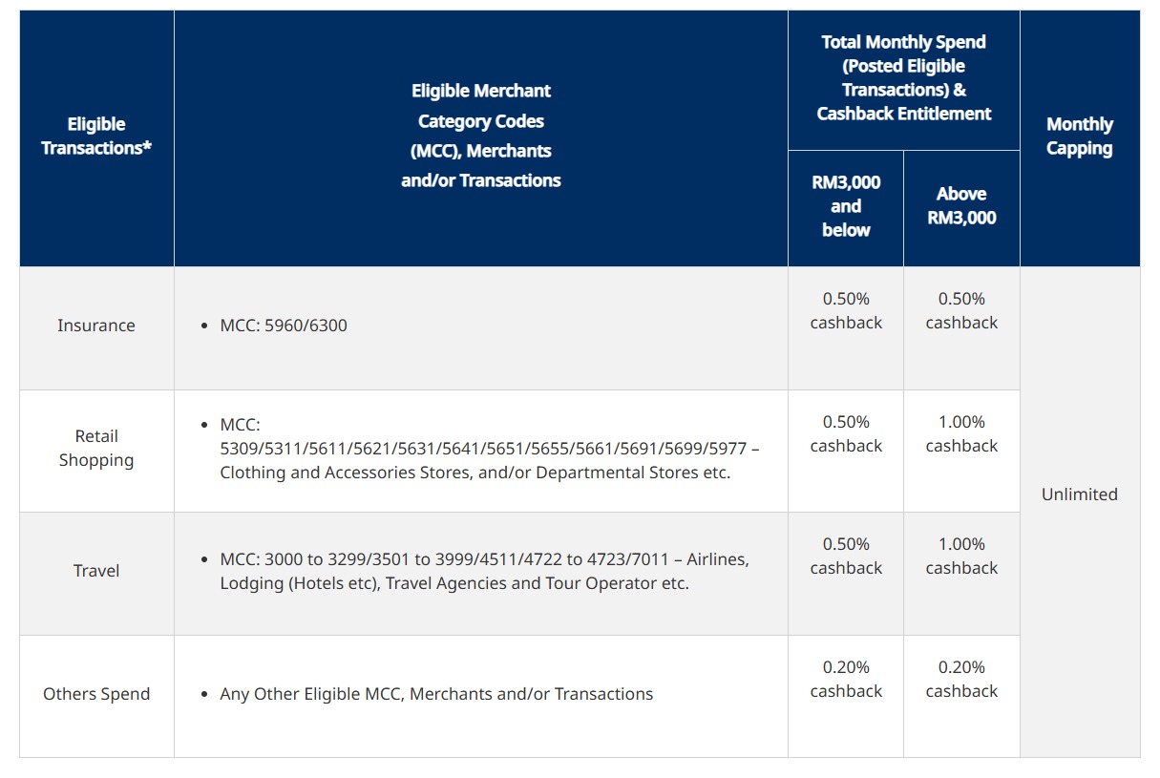Viewport: 1160px width, 778px height.
Task: Select Retail Shopping 1.00% cashback cell
Action: pos(961,433)
